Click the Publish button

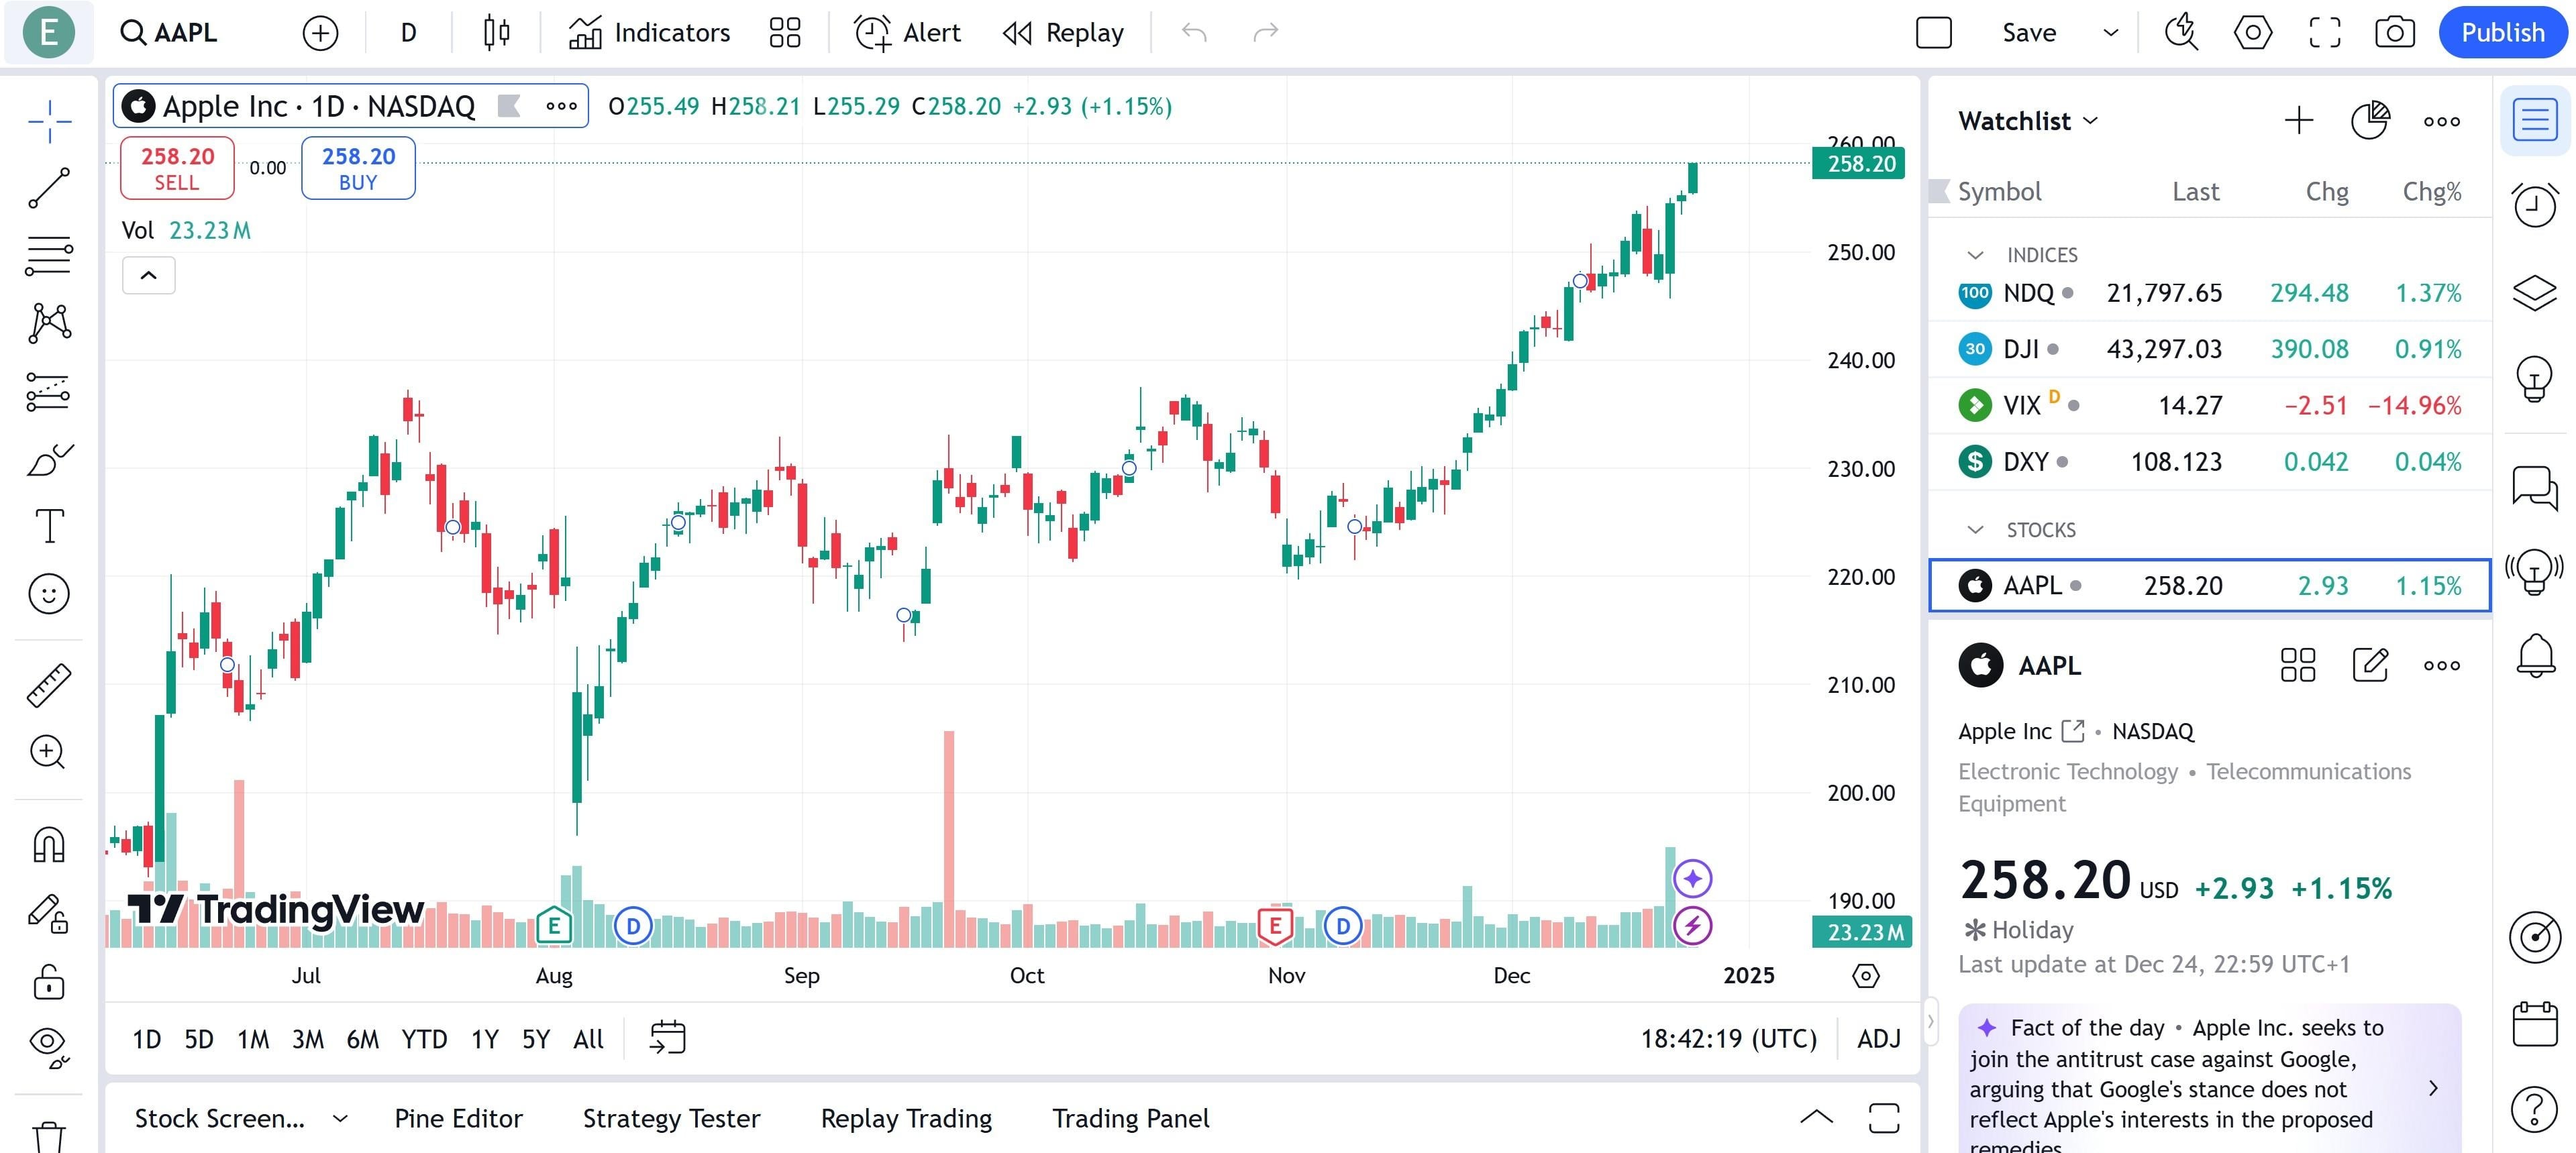(2503, 33)
